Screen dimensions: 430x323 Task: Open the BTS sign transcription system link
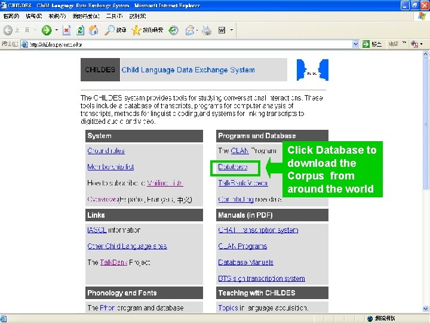pyautogui.click(x=262, y=279)
